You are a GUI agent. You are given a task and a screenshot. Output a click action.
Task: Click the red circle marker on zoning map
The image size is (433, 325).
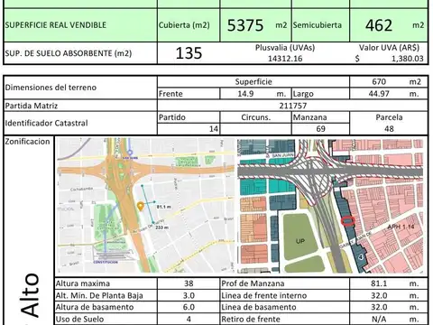(348, 221)
